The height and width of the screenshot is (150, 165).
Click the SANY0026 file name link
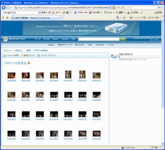tap(96, 100)
